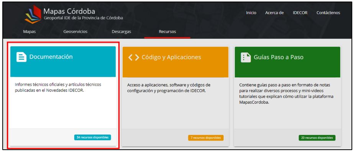Screen dimensions: 353x152
Task: Open the Descargas tab
Action: (x=121, y=32)
